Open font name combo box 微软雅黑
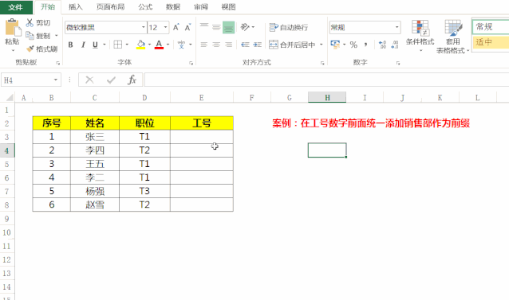The image size is (509, 300). (x=105, y=28)
